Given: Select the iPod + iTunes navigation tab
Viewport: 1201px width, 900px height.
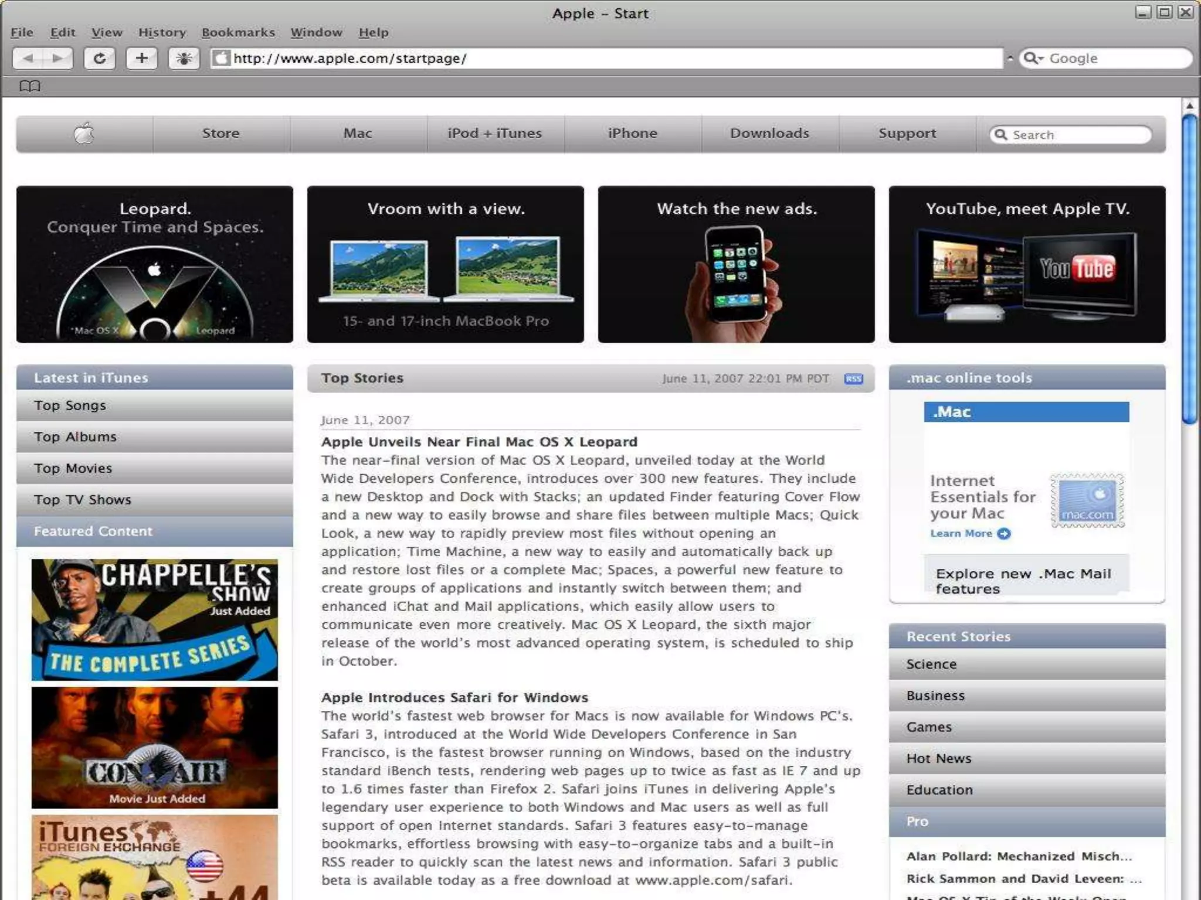Looking at the screenshot, I should [x=495, y=134].
